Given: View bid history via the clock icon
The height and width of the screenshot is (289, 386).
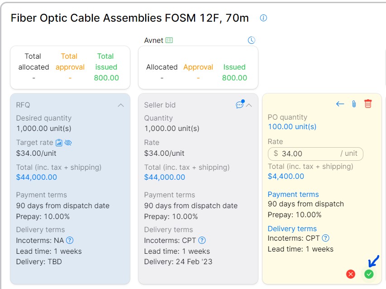Looking at the screenshot, I should click(x=251, y=40).
